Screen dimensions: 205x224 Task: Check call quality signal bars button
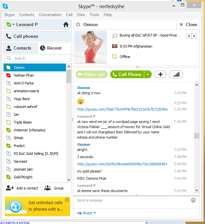176,74
